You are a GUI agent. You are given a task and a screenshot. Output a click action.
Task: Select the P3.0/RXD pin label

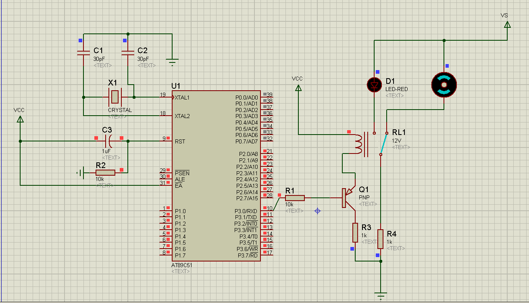(x=246, y=211)
